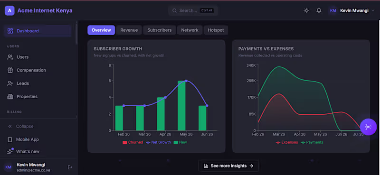Click the Ctrl+K shortcut badge

click(207, 10)
